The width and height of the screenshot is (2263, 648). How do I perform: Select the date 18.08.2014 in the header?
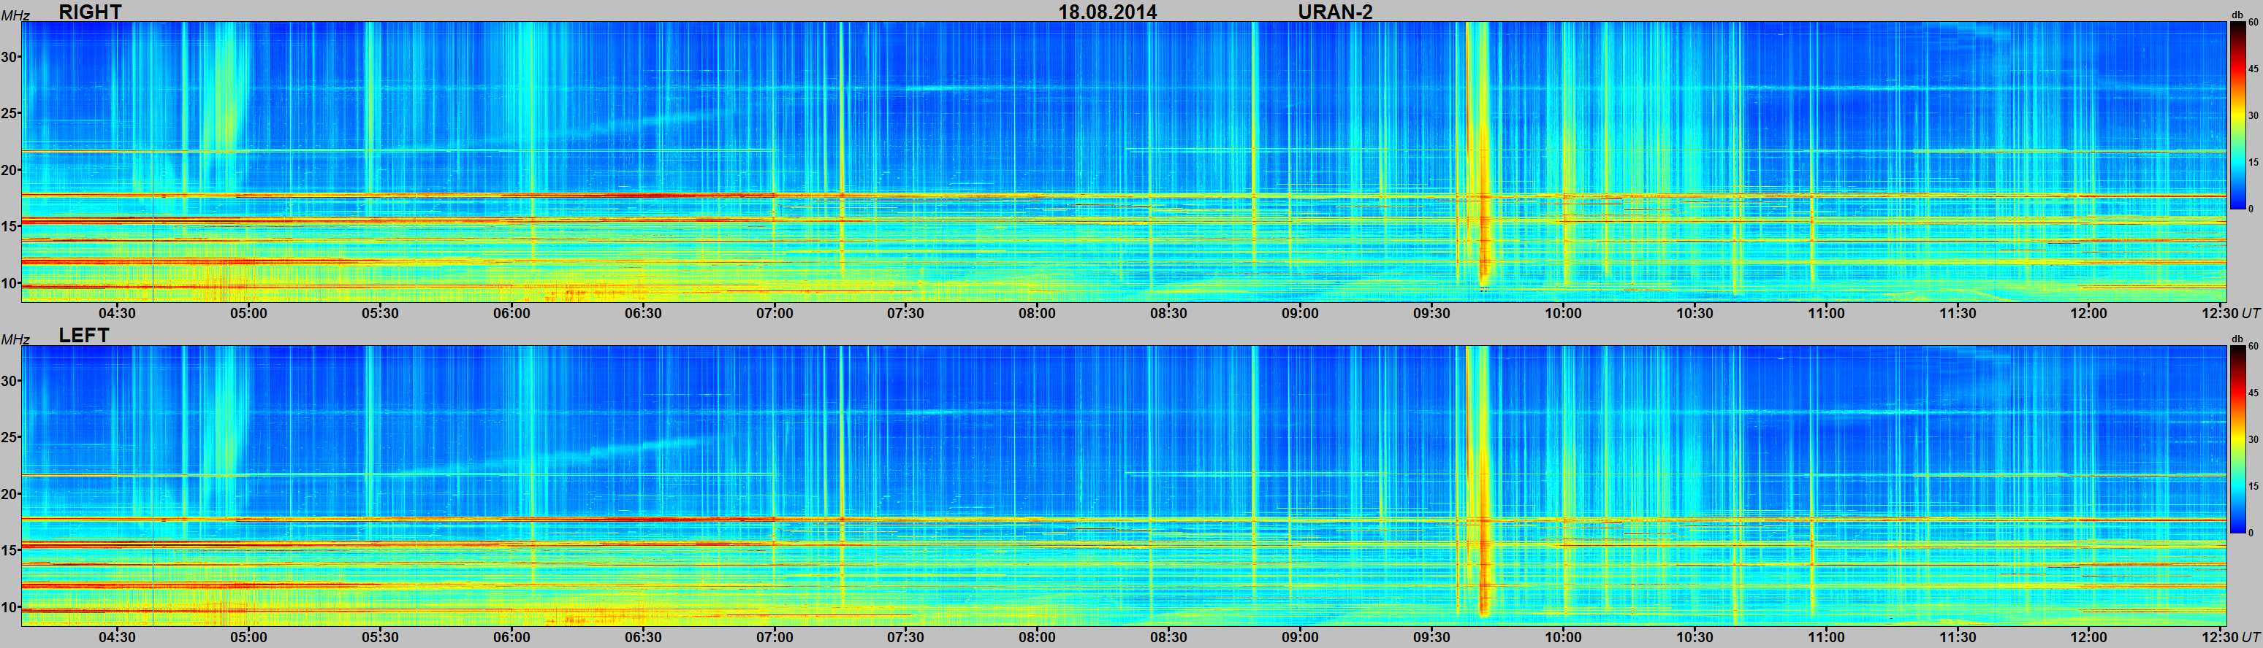[x=1107, y=12]
